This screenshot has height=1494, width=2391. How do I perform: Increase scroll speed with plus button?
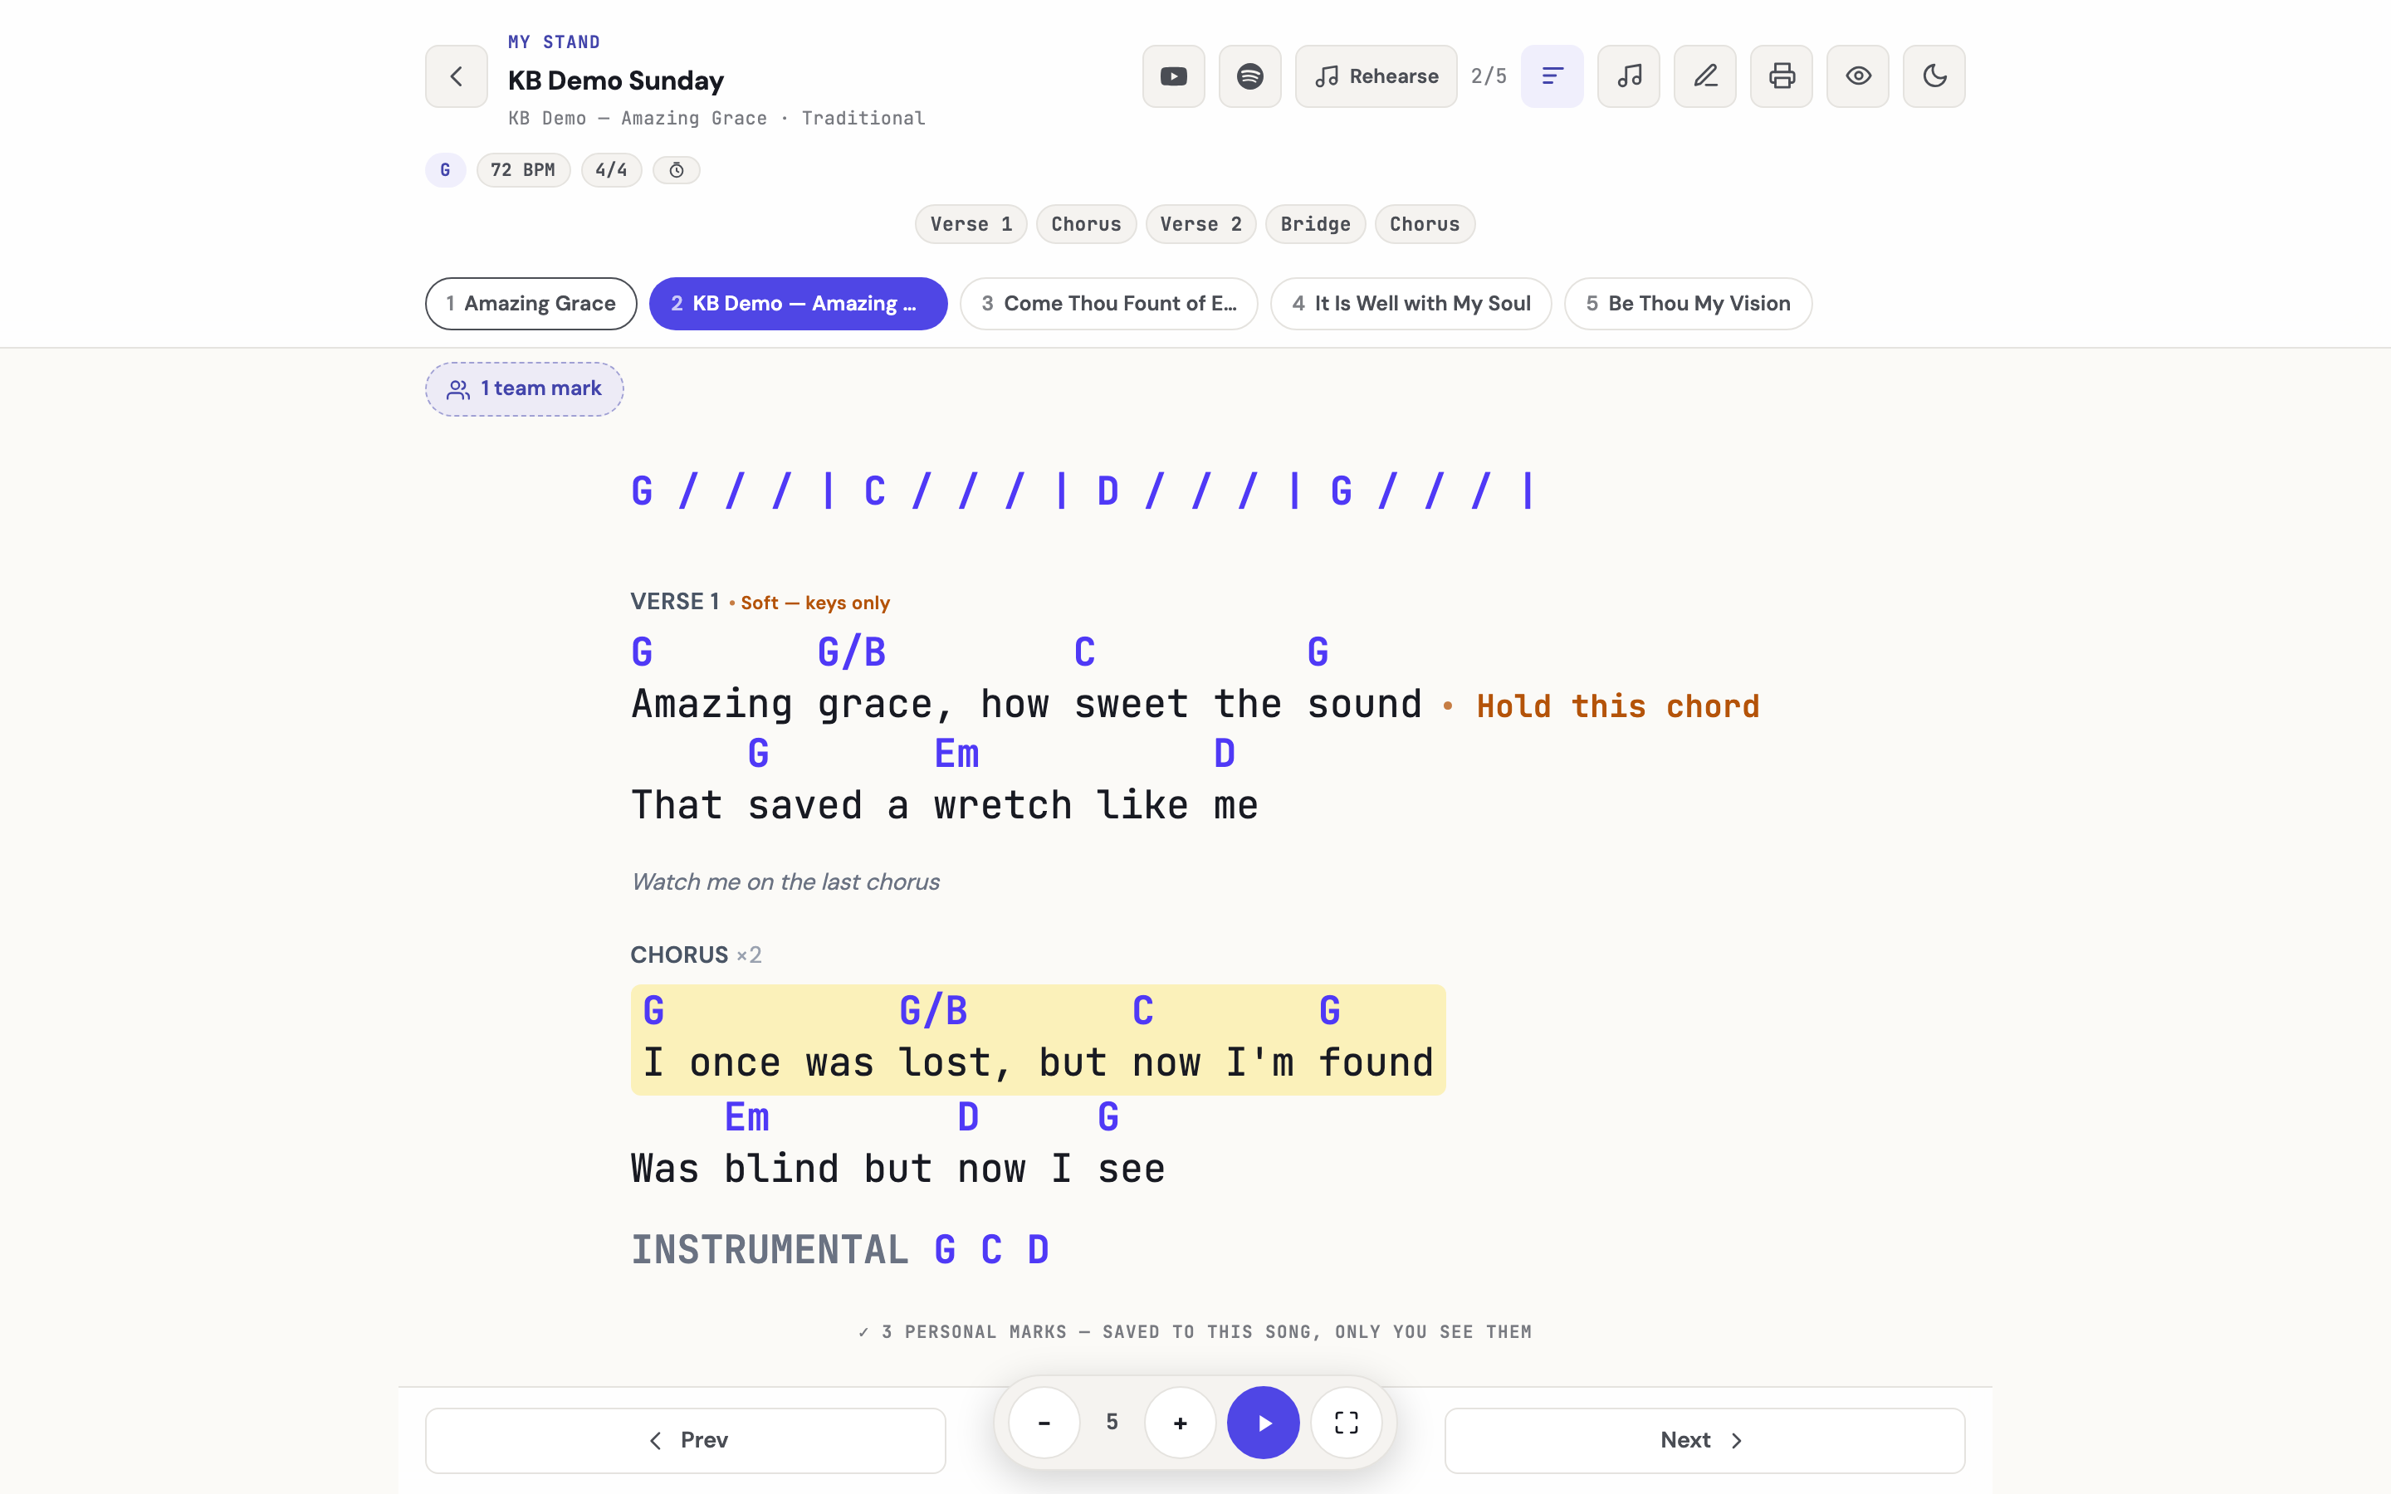[x=1180, y=1423]
